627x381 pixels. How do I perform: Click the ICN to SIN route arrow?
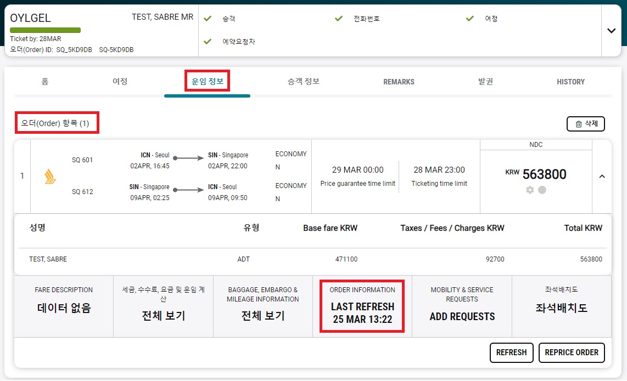pos(188,158)
